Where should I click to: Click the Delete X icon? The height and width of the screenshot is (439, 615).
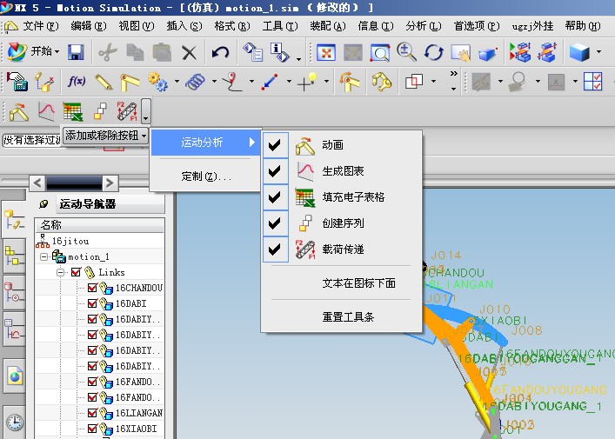click(189, 52)
